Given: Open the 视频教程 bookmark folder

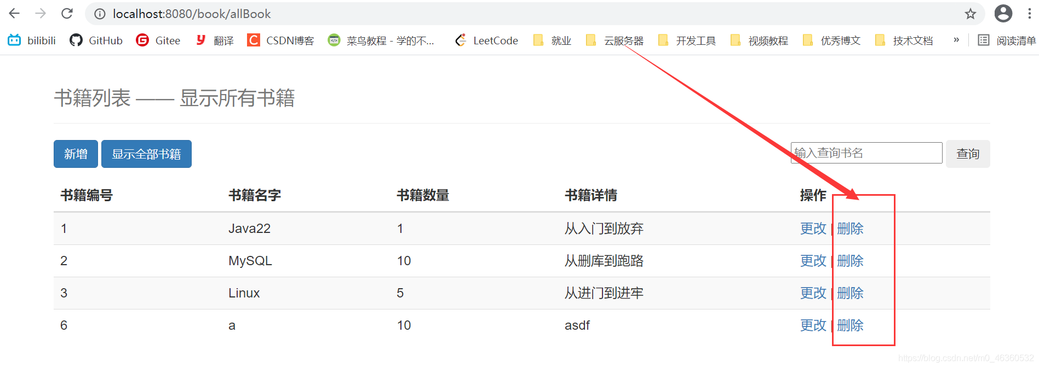Looking at the screenshot, I should (759, 40).
